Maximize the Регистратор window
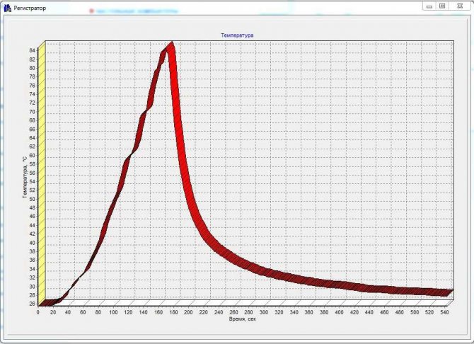This screenshot has height=344, width=474. (442, 6)
